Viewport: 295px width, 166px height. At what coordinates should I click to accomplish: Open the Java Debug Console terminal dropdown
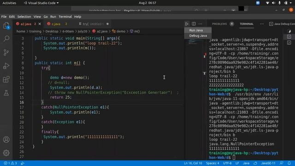coord(282,24)
